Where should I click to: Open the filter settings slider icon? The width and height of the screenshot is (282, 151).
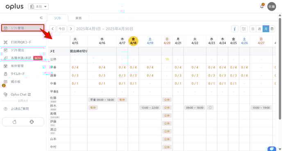click(x=244, y=29)
